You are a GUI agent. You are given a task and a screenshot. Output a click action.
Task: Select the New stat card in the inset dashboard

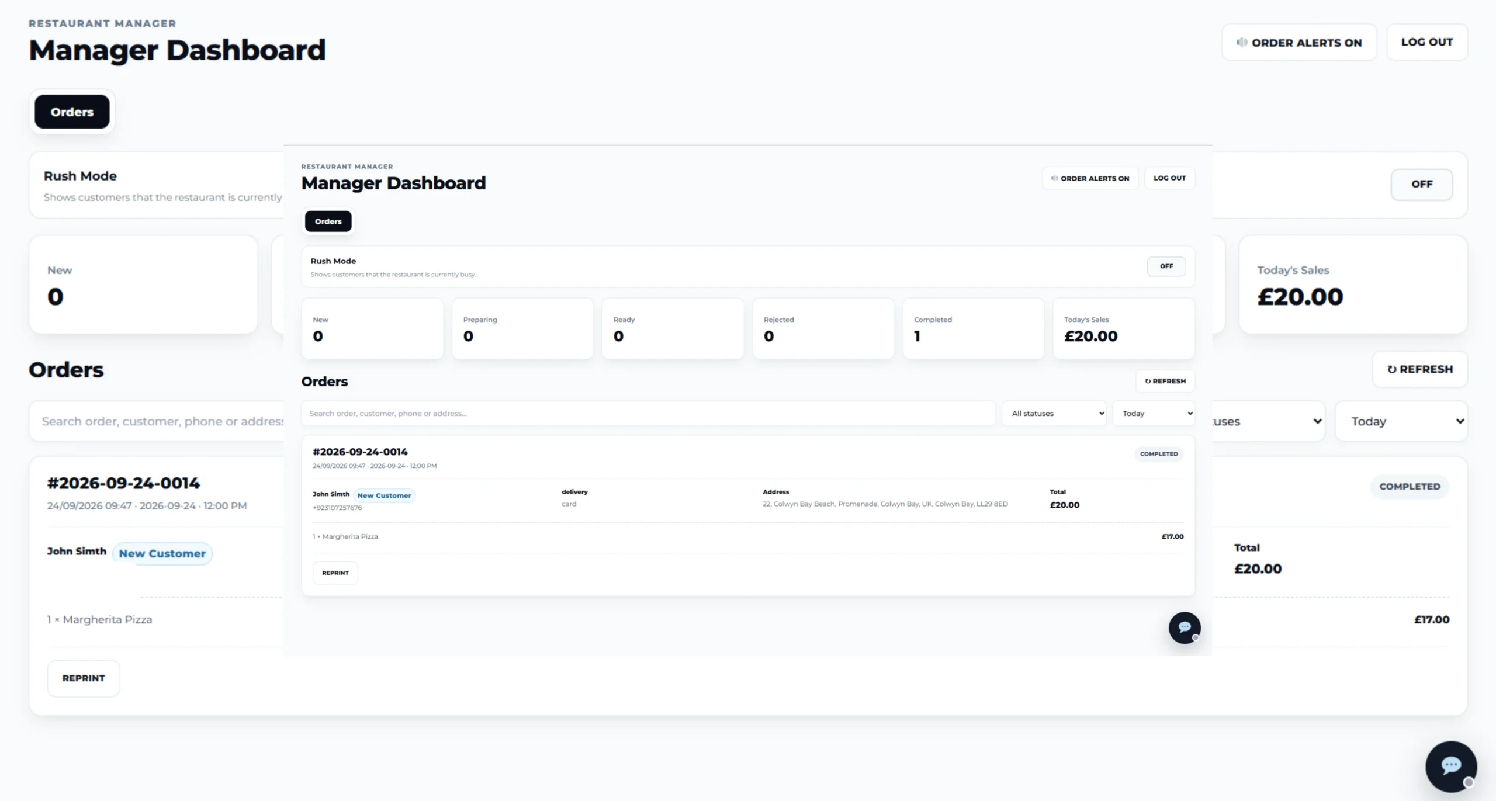pos(372,328)
